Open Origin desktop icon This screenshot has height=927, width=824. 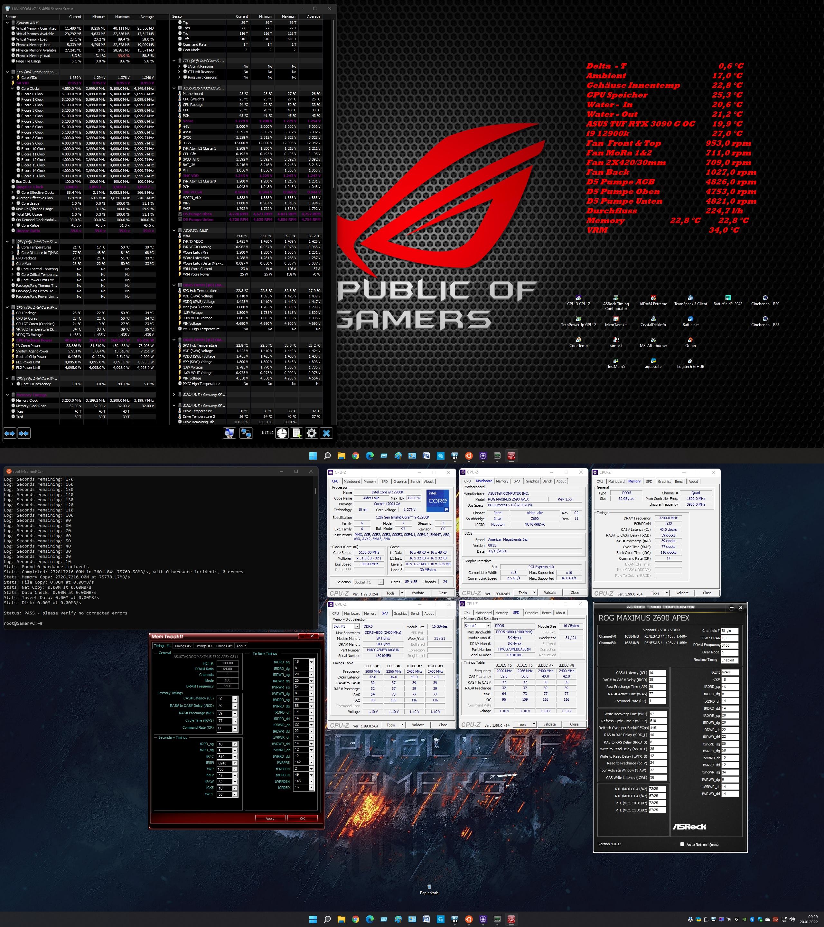point(690,342)
